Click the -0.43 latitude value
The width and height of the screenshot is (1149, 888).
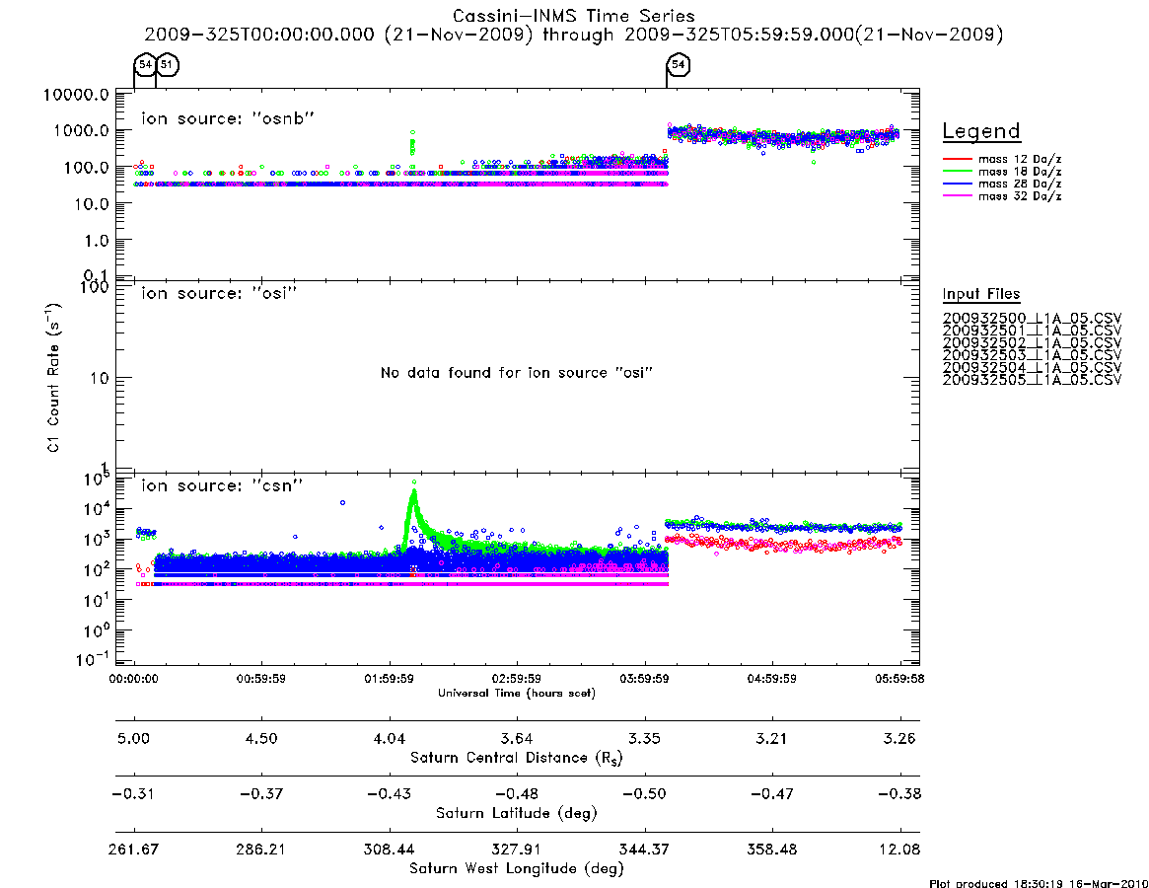tap(390, 794)
